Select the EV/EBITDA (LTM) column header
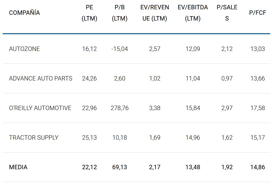 (193, 13)
